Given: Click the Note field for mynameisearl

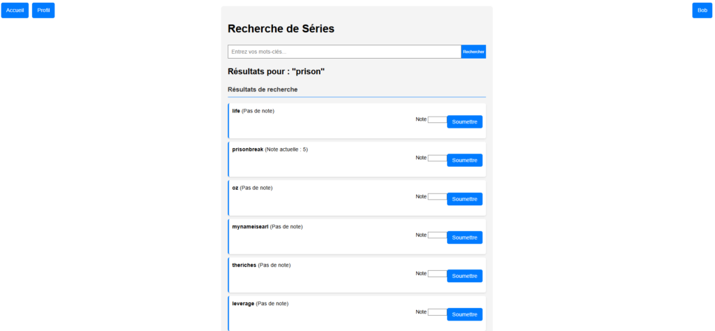Looking at the screenshot, I should pos(437,235).
